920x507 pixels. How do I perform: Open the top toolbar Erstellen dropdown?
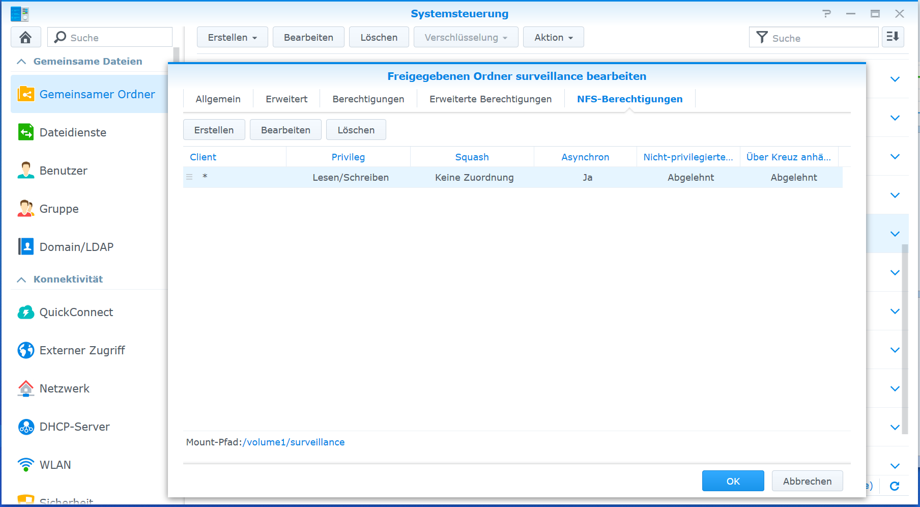click(x=232, y=37)
